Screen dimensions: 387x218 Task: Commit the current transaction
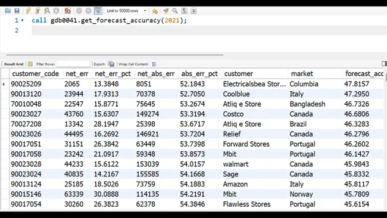pos(79,11)
